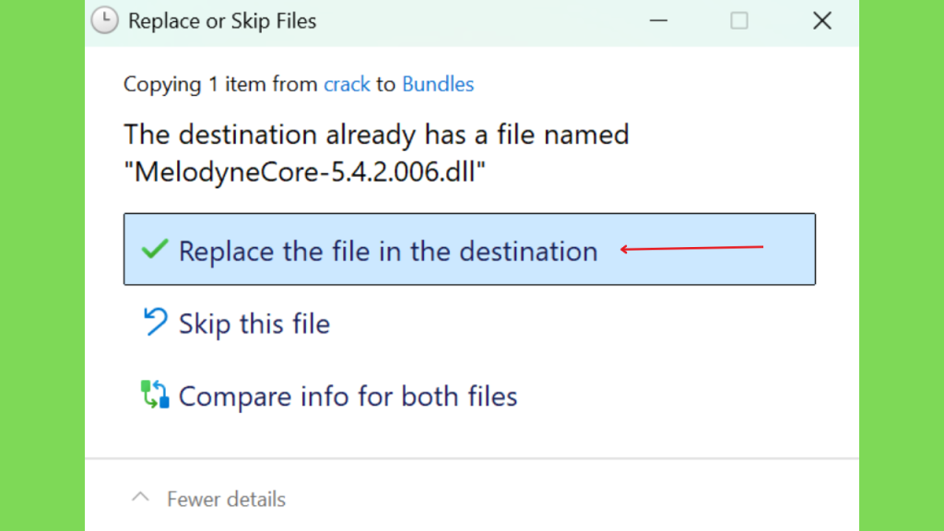Click the Fewer details label
944x531 pixels.
(227, 499)
